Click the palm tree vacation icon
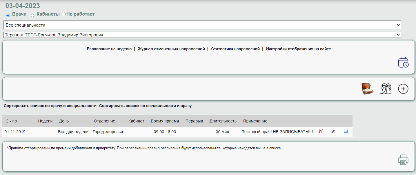The height and width of the screenshot is (175, 416). (386, 89)
